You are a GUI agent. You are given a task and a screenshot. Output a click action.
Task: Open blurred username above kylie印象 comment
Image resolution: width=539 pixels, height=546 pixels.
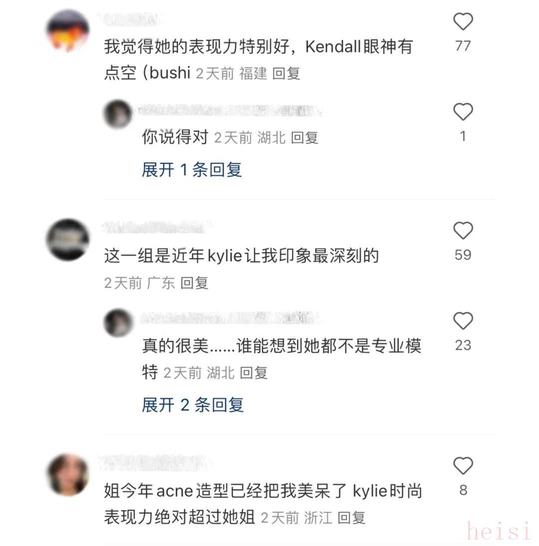[157, 227]
